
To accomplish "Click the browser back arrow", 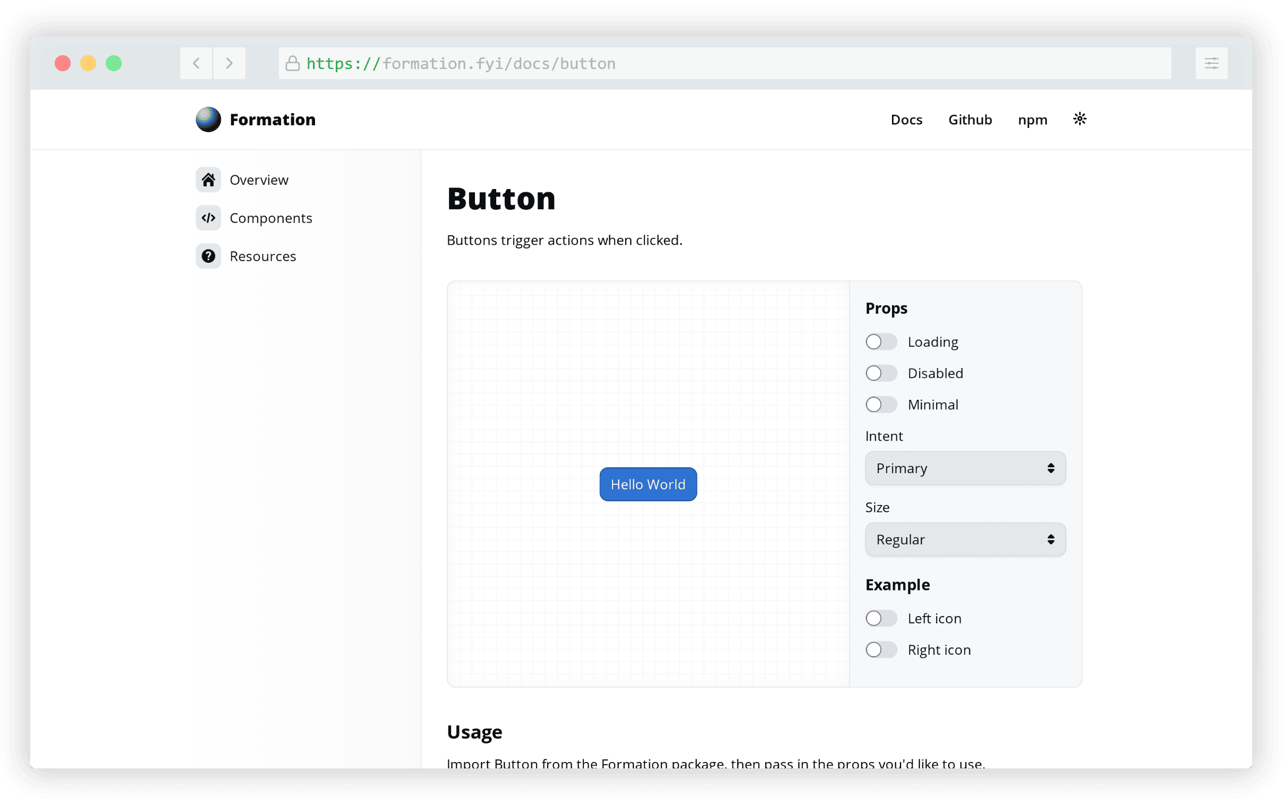I will 196,63.
